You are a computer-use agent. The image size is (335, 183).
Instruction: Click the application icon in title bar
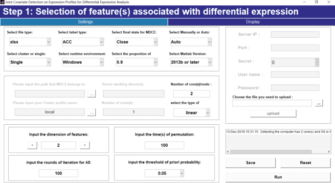click(x=2, y=2)
